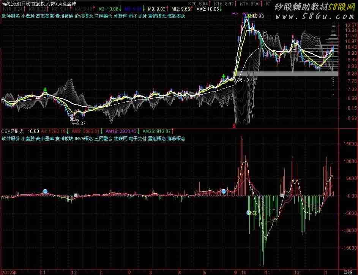
Task: Open 贵州板块 tag in main chart panel
Action: coord(65,16)
